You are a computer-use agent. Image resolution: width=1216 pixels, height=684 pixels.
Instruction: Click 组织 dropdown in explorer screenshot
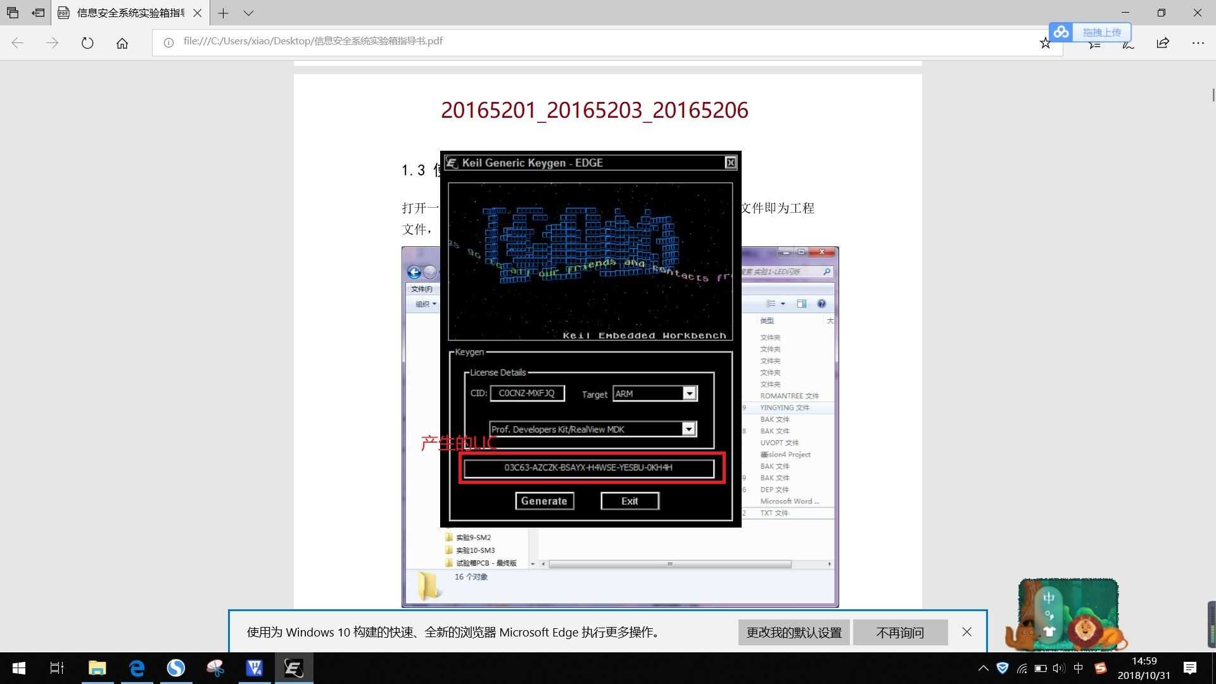426,304
